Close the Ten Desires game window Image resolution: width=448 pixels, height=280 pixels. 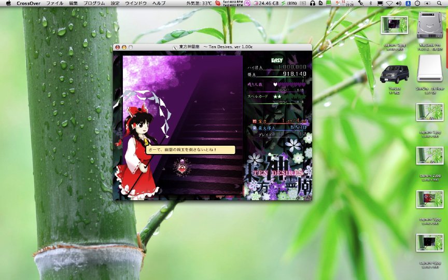(117, 47)
